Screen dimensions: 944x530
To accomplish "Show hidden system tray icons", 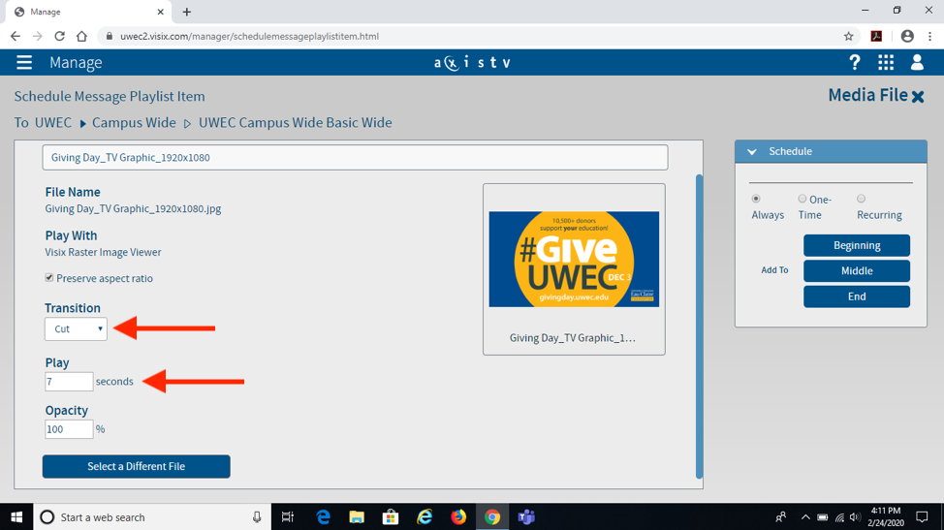I will pyautogui.click(x=805, y=516).
